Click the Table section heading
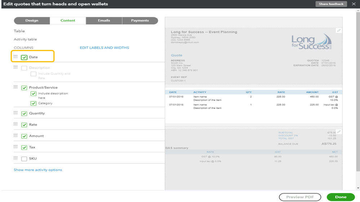The height and width of the screenshot is (202, 360). point(19,31)
